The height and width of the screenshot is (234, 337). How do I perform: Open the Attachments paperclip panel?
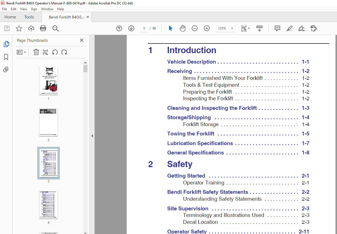point(6,69)
